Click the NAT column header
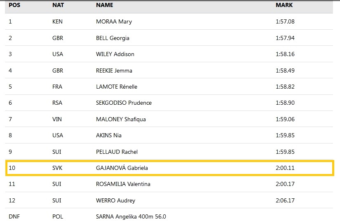 (58, 5)
